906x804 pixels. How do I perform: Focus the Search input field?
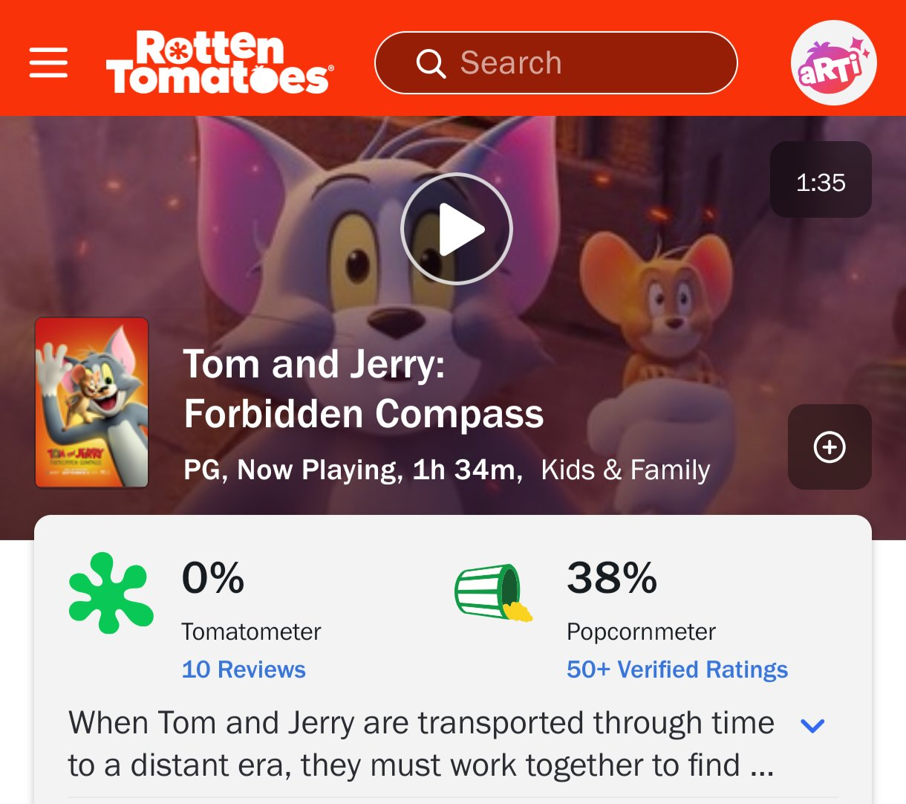(x=556, y=63)
